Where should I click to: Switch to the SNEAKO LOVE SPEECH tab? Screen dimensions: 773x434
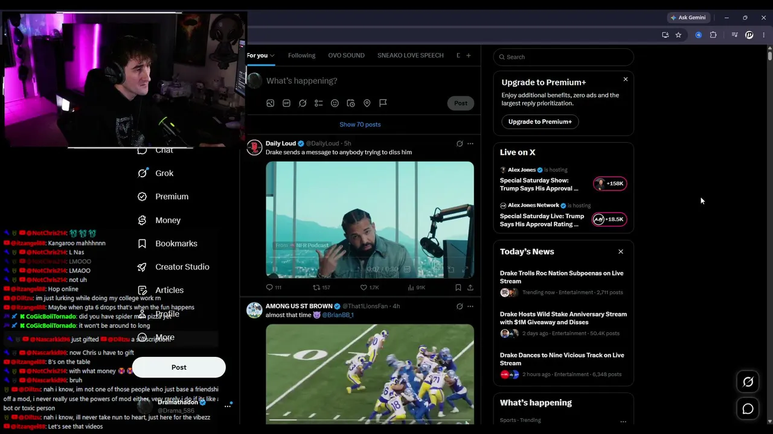pos(410,55)
